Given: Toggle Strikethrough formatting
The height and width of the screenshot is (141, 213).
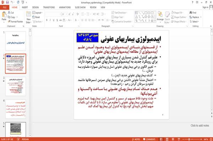Looking at the screenshot, I should pyautogui.click(x=61, y=20).
